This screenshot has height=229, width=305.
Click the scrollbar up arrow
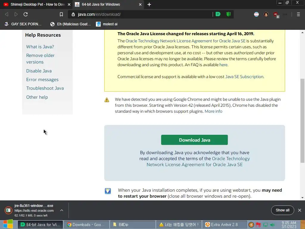302,33
